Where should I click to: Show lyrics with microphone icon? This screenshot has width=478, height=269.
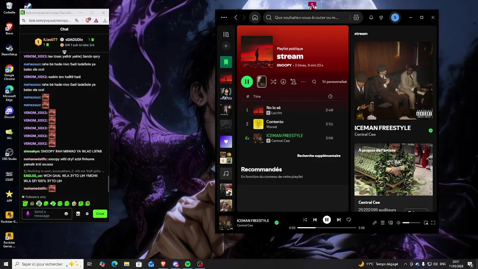375,223
